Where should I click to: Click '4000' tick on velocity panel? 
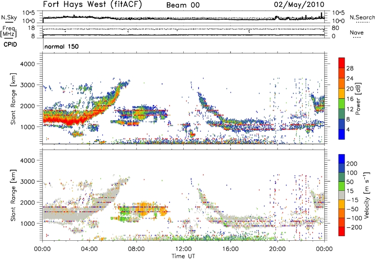[27, 160]
